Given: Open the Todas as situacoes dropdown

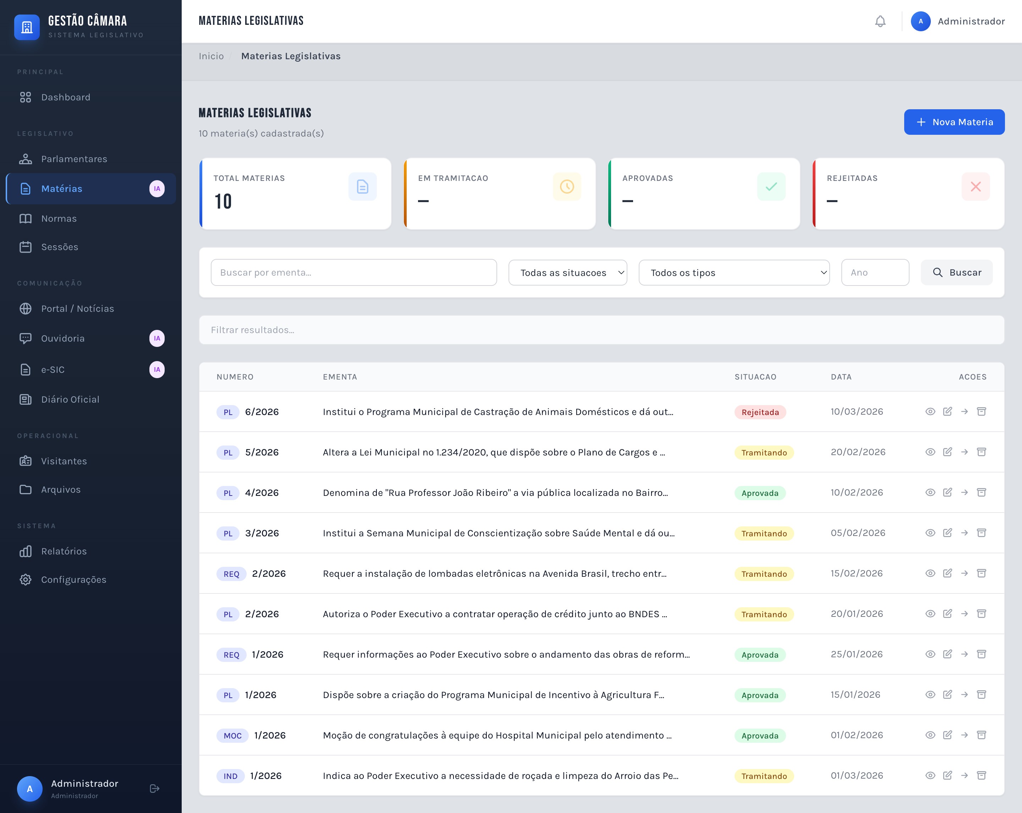Looking at the screenshot, I should (x=567, y=272).
